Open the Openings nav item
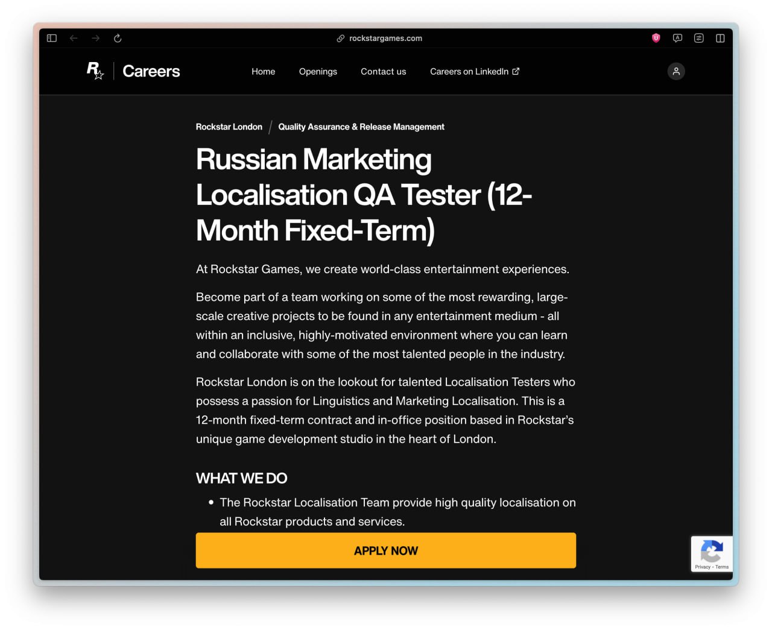 click(318, 71)
